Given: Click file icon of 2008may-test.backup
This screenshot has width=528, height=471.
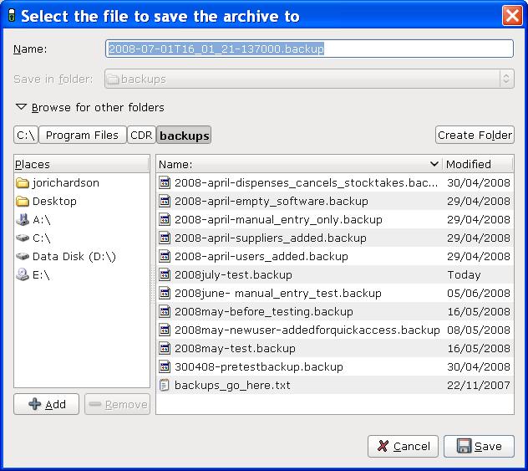Looking at the screenshot, I should tap(165, 348).
